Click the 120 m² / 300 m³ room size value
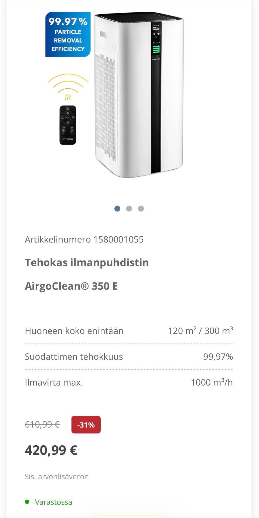This screenshot has height=518, width=259. tap(200, 331)
